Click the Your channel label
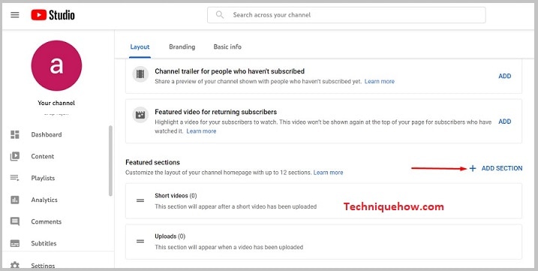538x271 pixels. (x=56, y=103)
